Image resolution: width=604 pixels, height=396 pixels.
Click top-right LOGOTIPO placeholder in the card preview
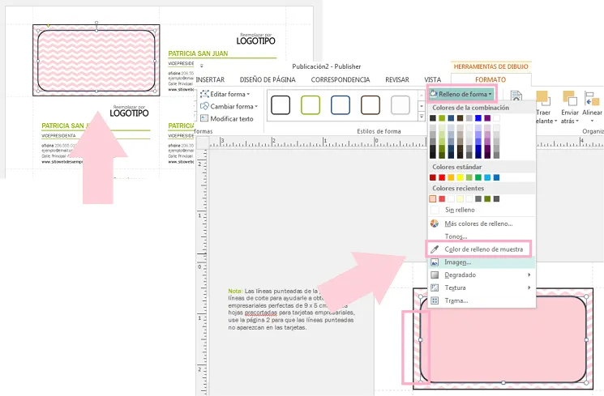pyautogui.click(x=255, y=40)
